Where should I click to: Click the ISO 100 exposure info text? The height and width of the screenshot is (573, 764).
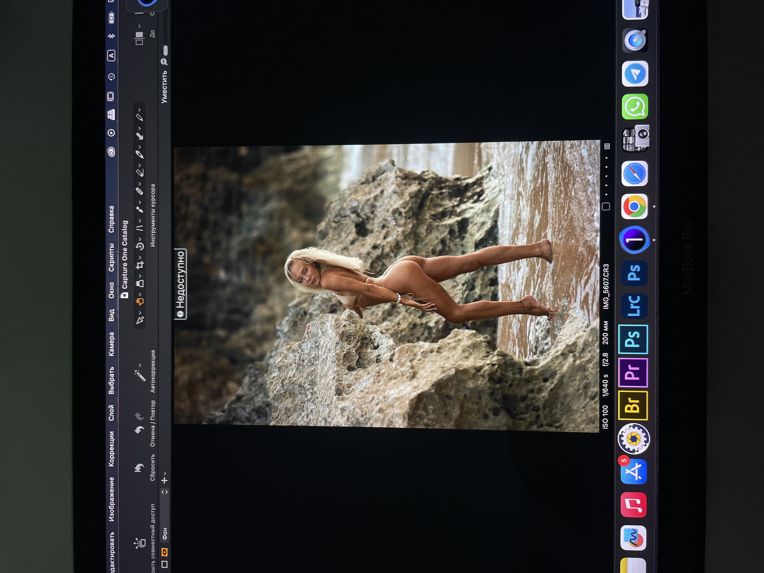pyautogui.click(x=605, y=418)
